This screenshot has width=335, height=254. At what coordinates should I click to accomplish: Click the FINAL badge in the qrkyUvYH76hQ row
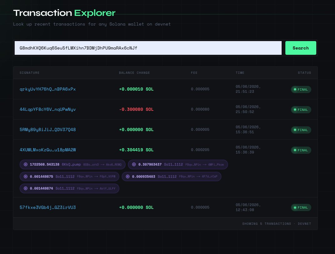click(x=301, y=89)
